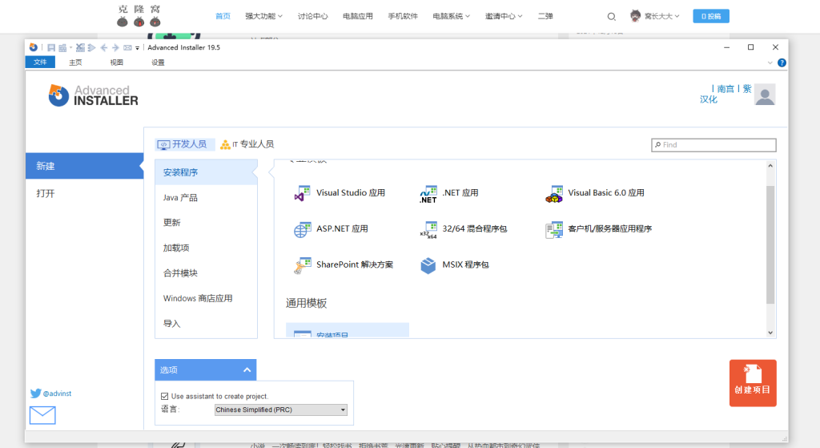Click the Save icon in quick toolbar
This screenshot has height=448, width=820.
[x=51, y=47]
